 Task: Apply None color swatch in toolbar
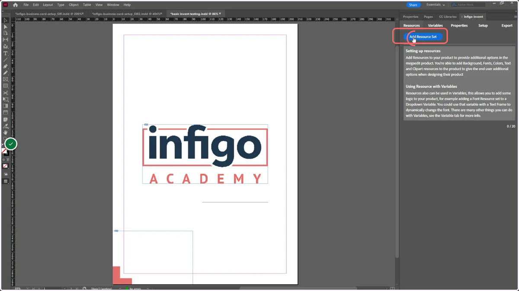pyautogui.click(x=5, y=166)
